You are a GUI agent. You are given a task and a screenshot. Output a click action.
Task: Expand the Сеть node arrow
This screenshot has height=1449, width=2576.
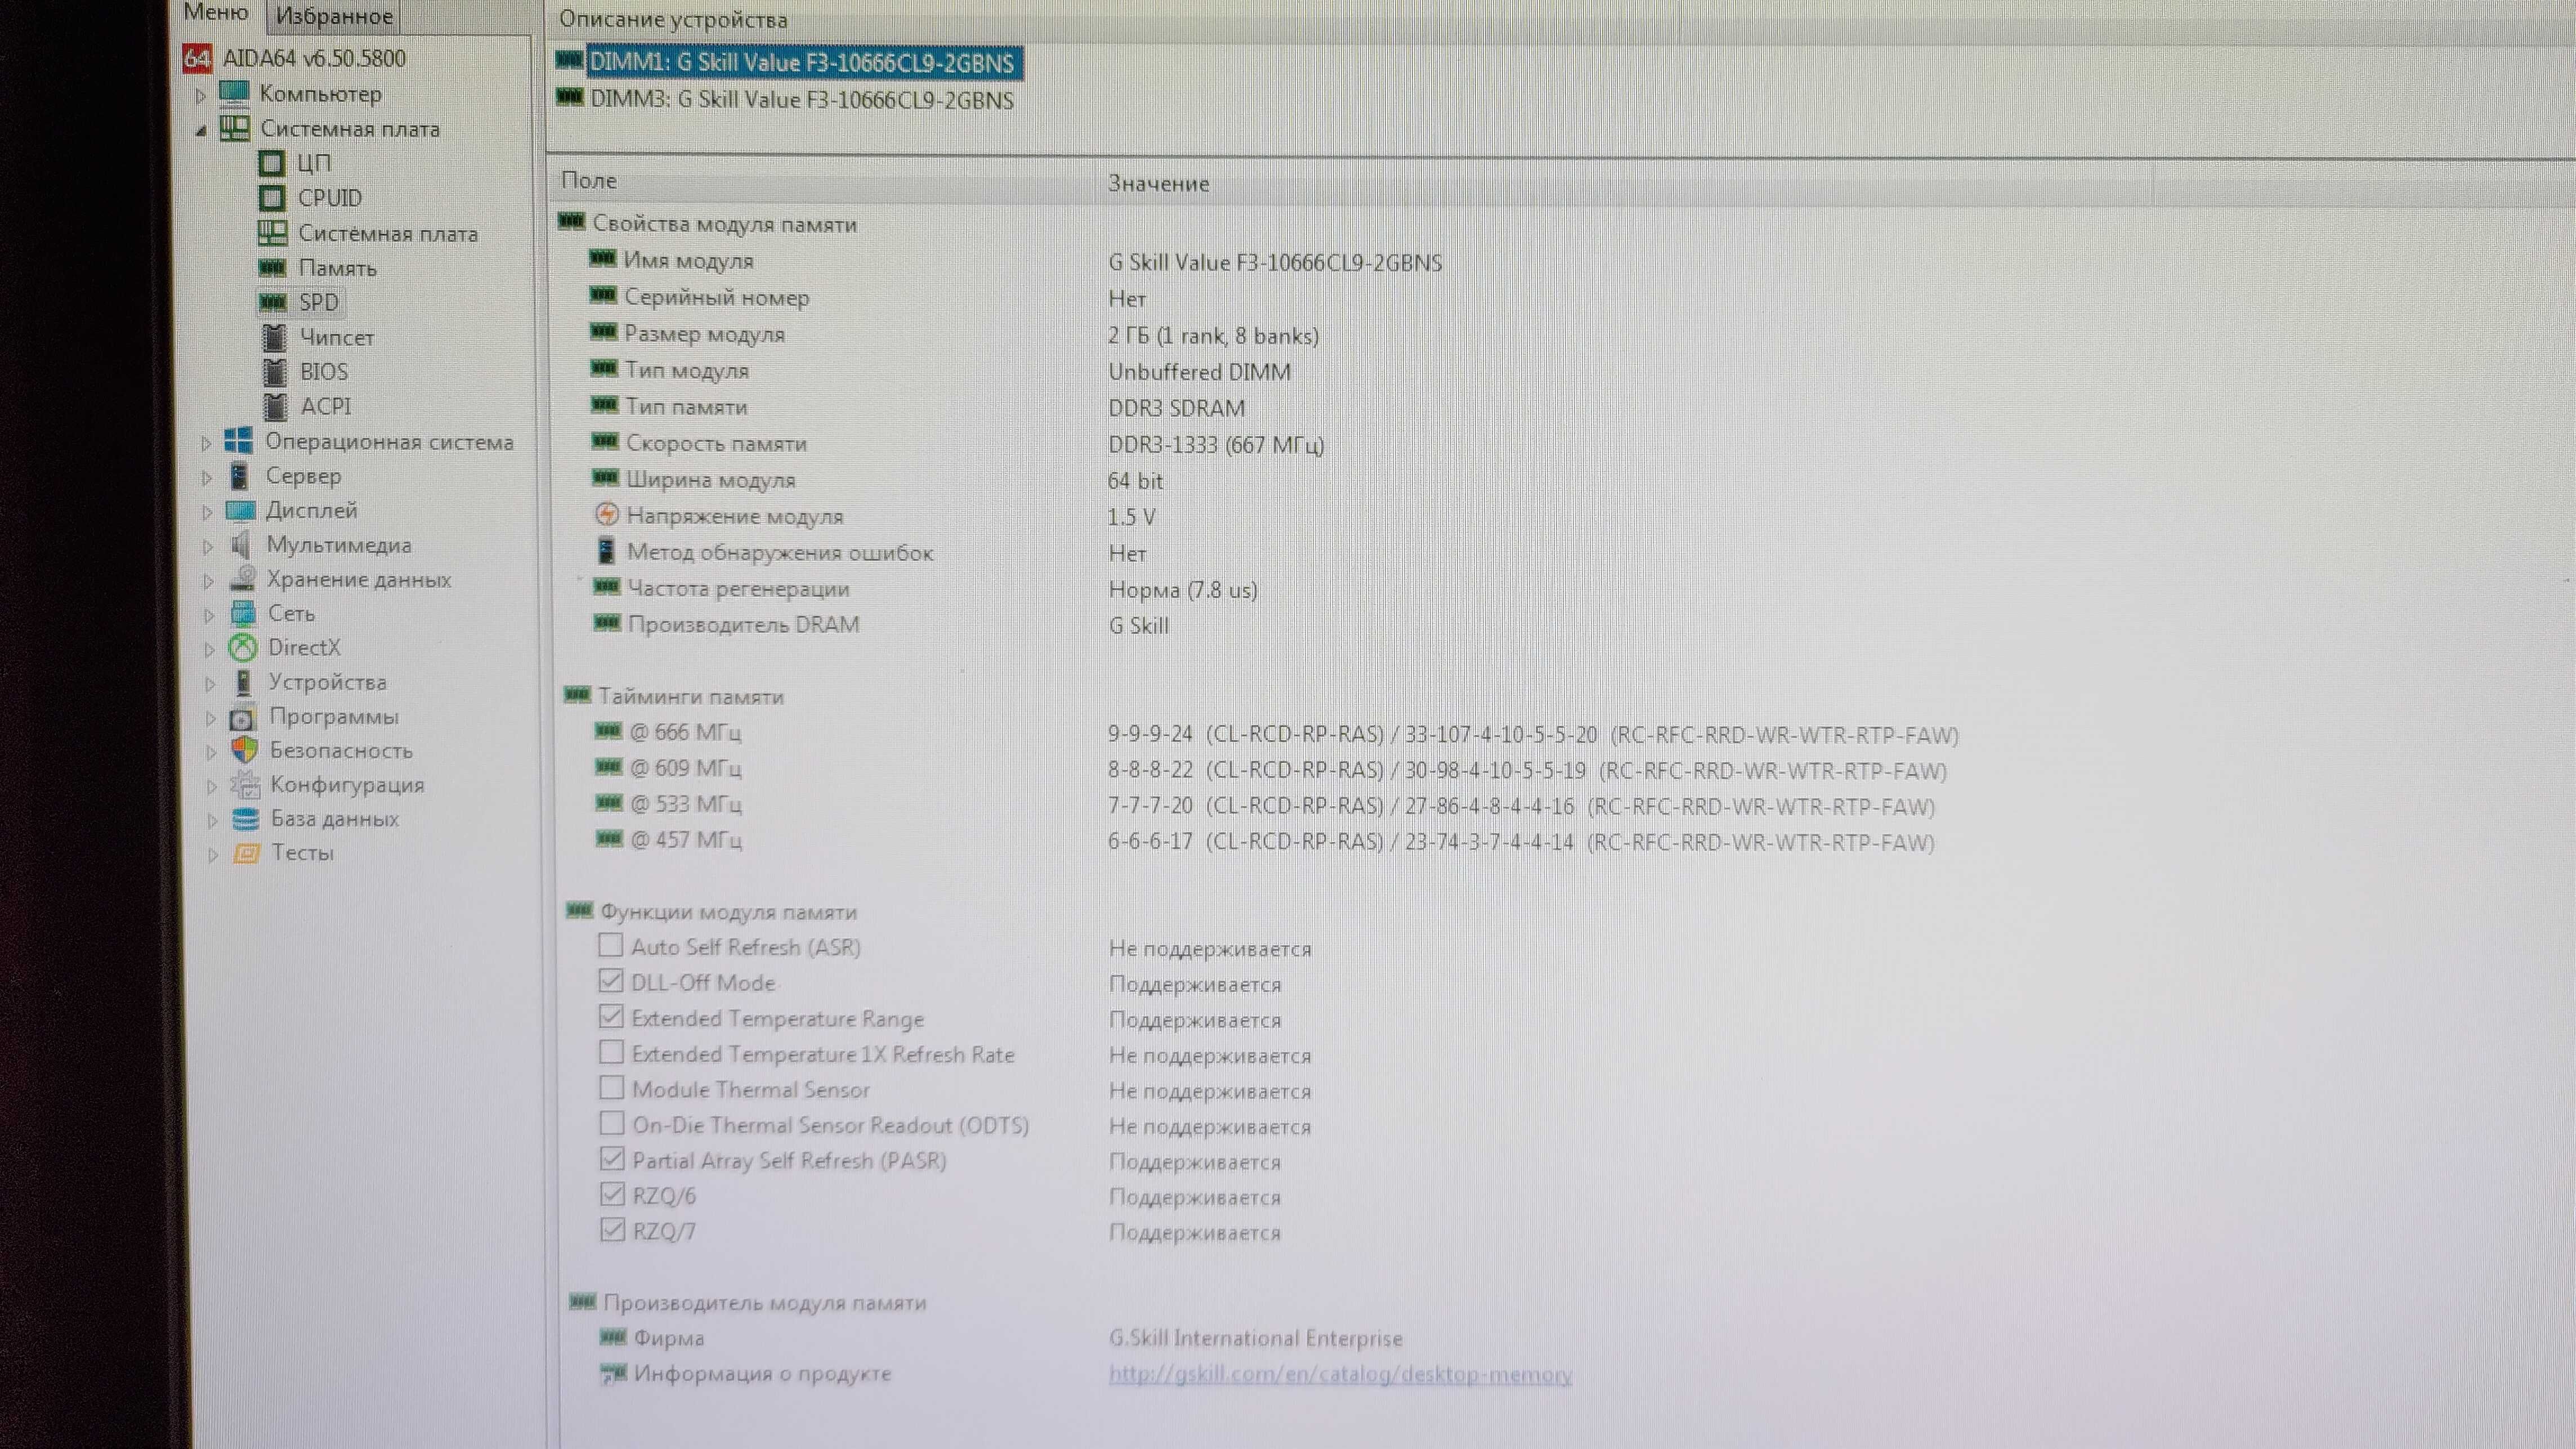[208, 615]
